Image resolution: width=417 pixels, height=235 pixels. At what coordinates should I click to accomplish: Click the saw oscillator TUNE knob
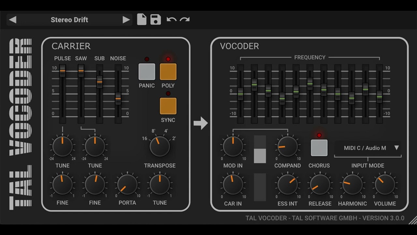click(95, 147)
